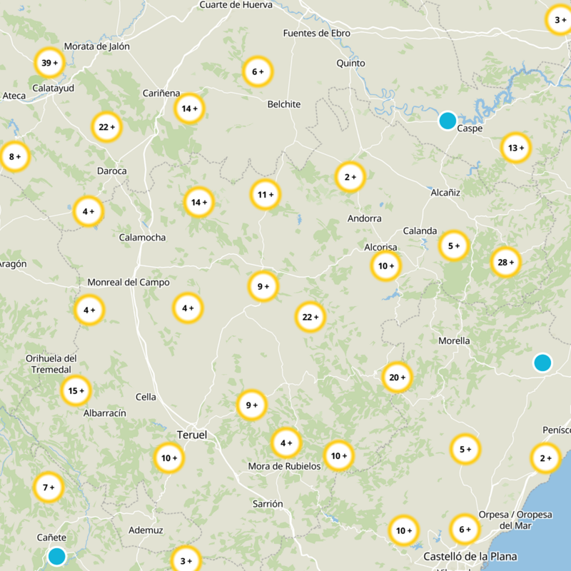Expand the 2 + cluster north of Andorra
571x571 pixels.
tap(350, 177)
